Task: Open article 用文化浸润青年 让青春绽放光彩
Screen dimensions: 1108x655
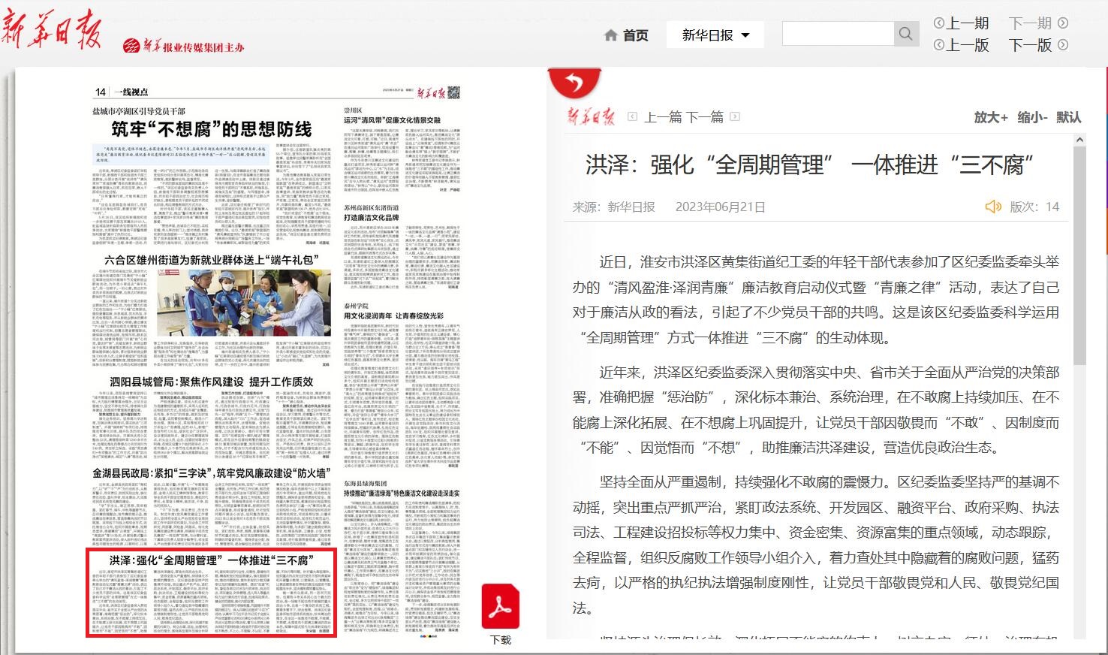Action: [x=393, y=315]
